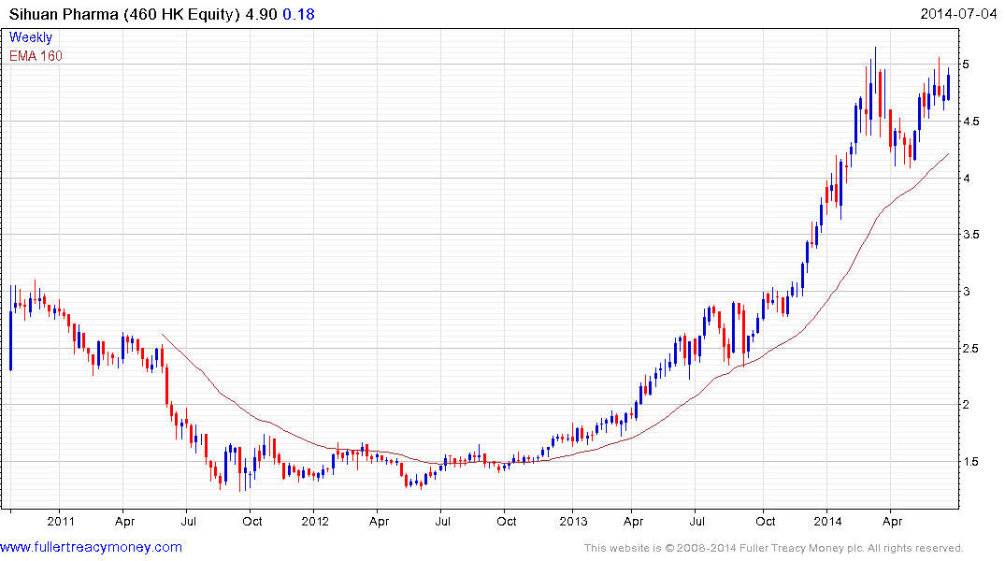Click the '2011' x-axis label
Image resolution: width=1005 pixels, height=561 pixels.
[x=61, y=521]
